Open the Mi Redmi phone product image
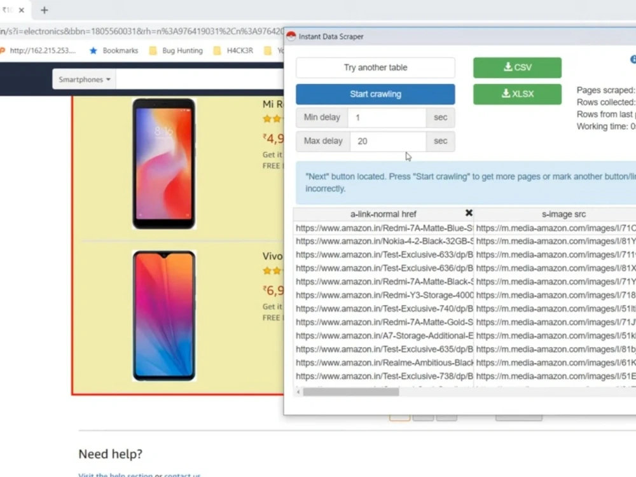The width and height of the screenshot is (636, 477). (164, 163)
